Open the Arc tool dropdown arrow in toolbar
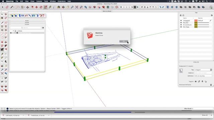 [19, 7]
